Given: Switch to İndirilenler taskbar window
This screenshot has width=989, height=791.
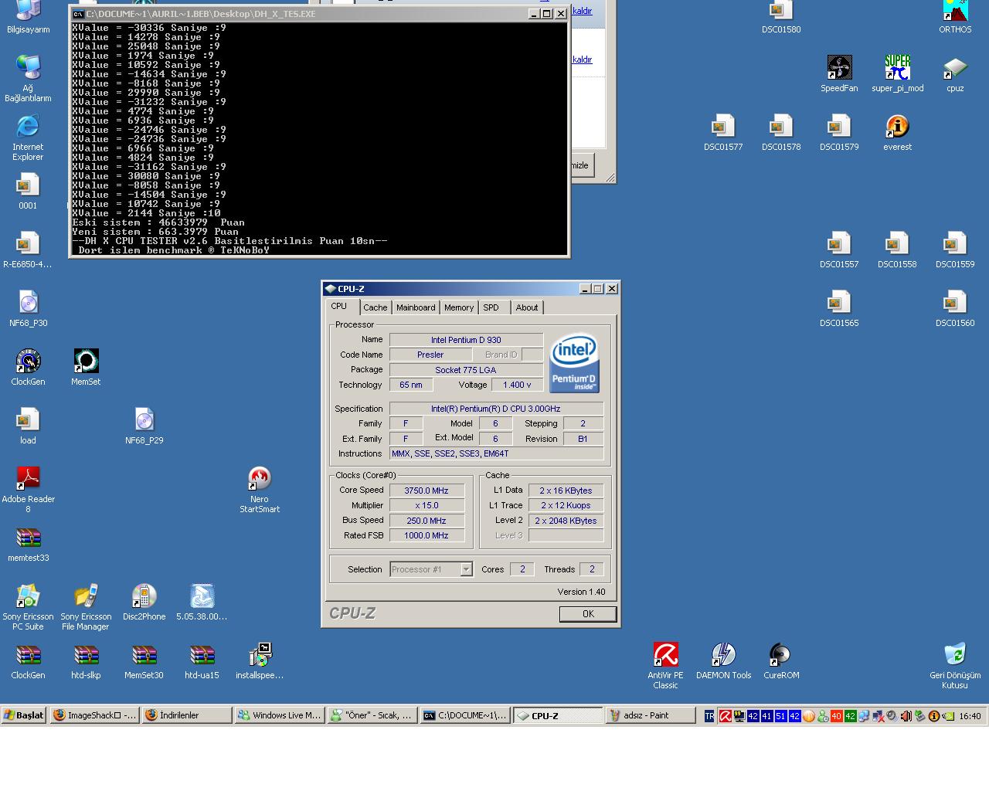Looking at the screenshot, I should click(x=187, y=715).
